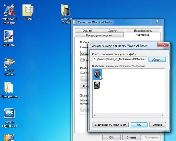Launch the paint.net desktop shortcut

pos(9,38)
